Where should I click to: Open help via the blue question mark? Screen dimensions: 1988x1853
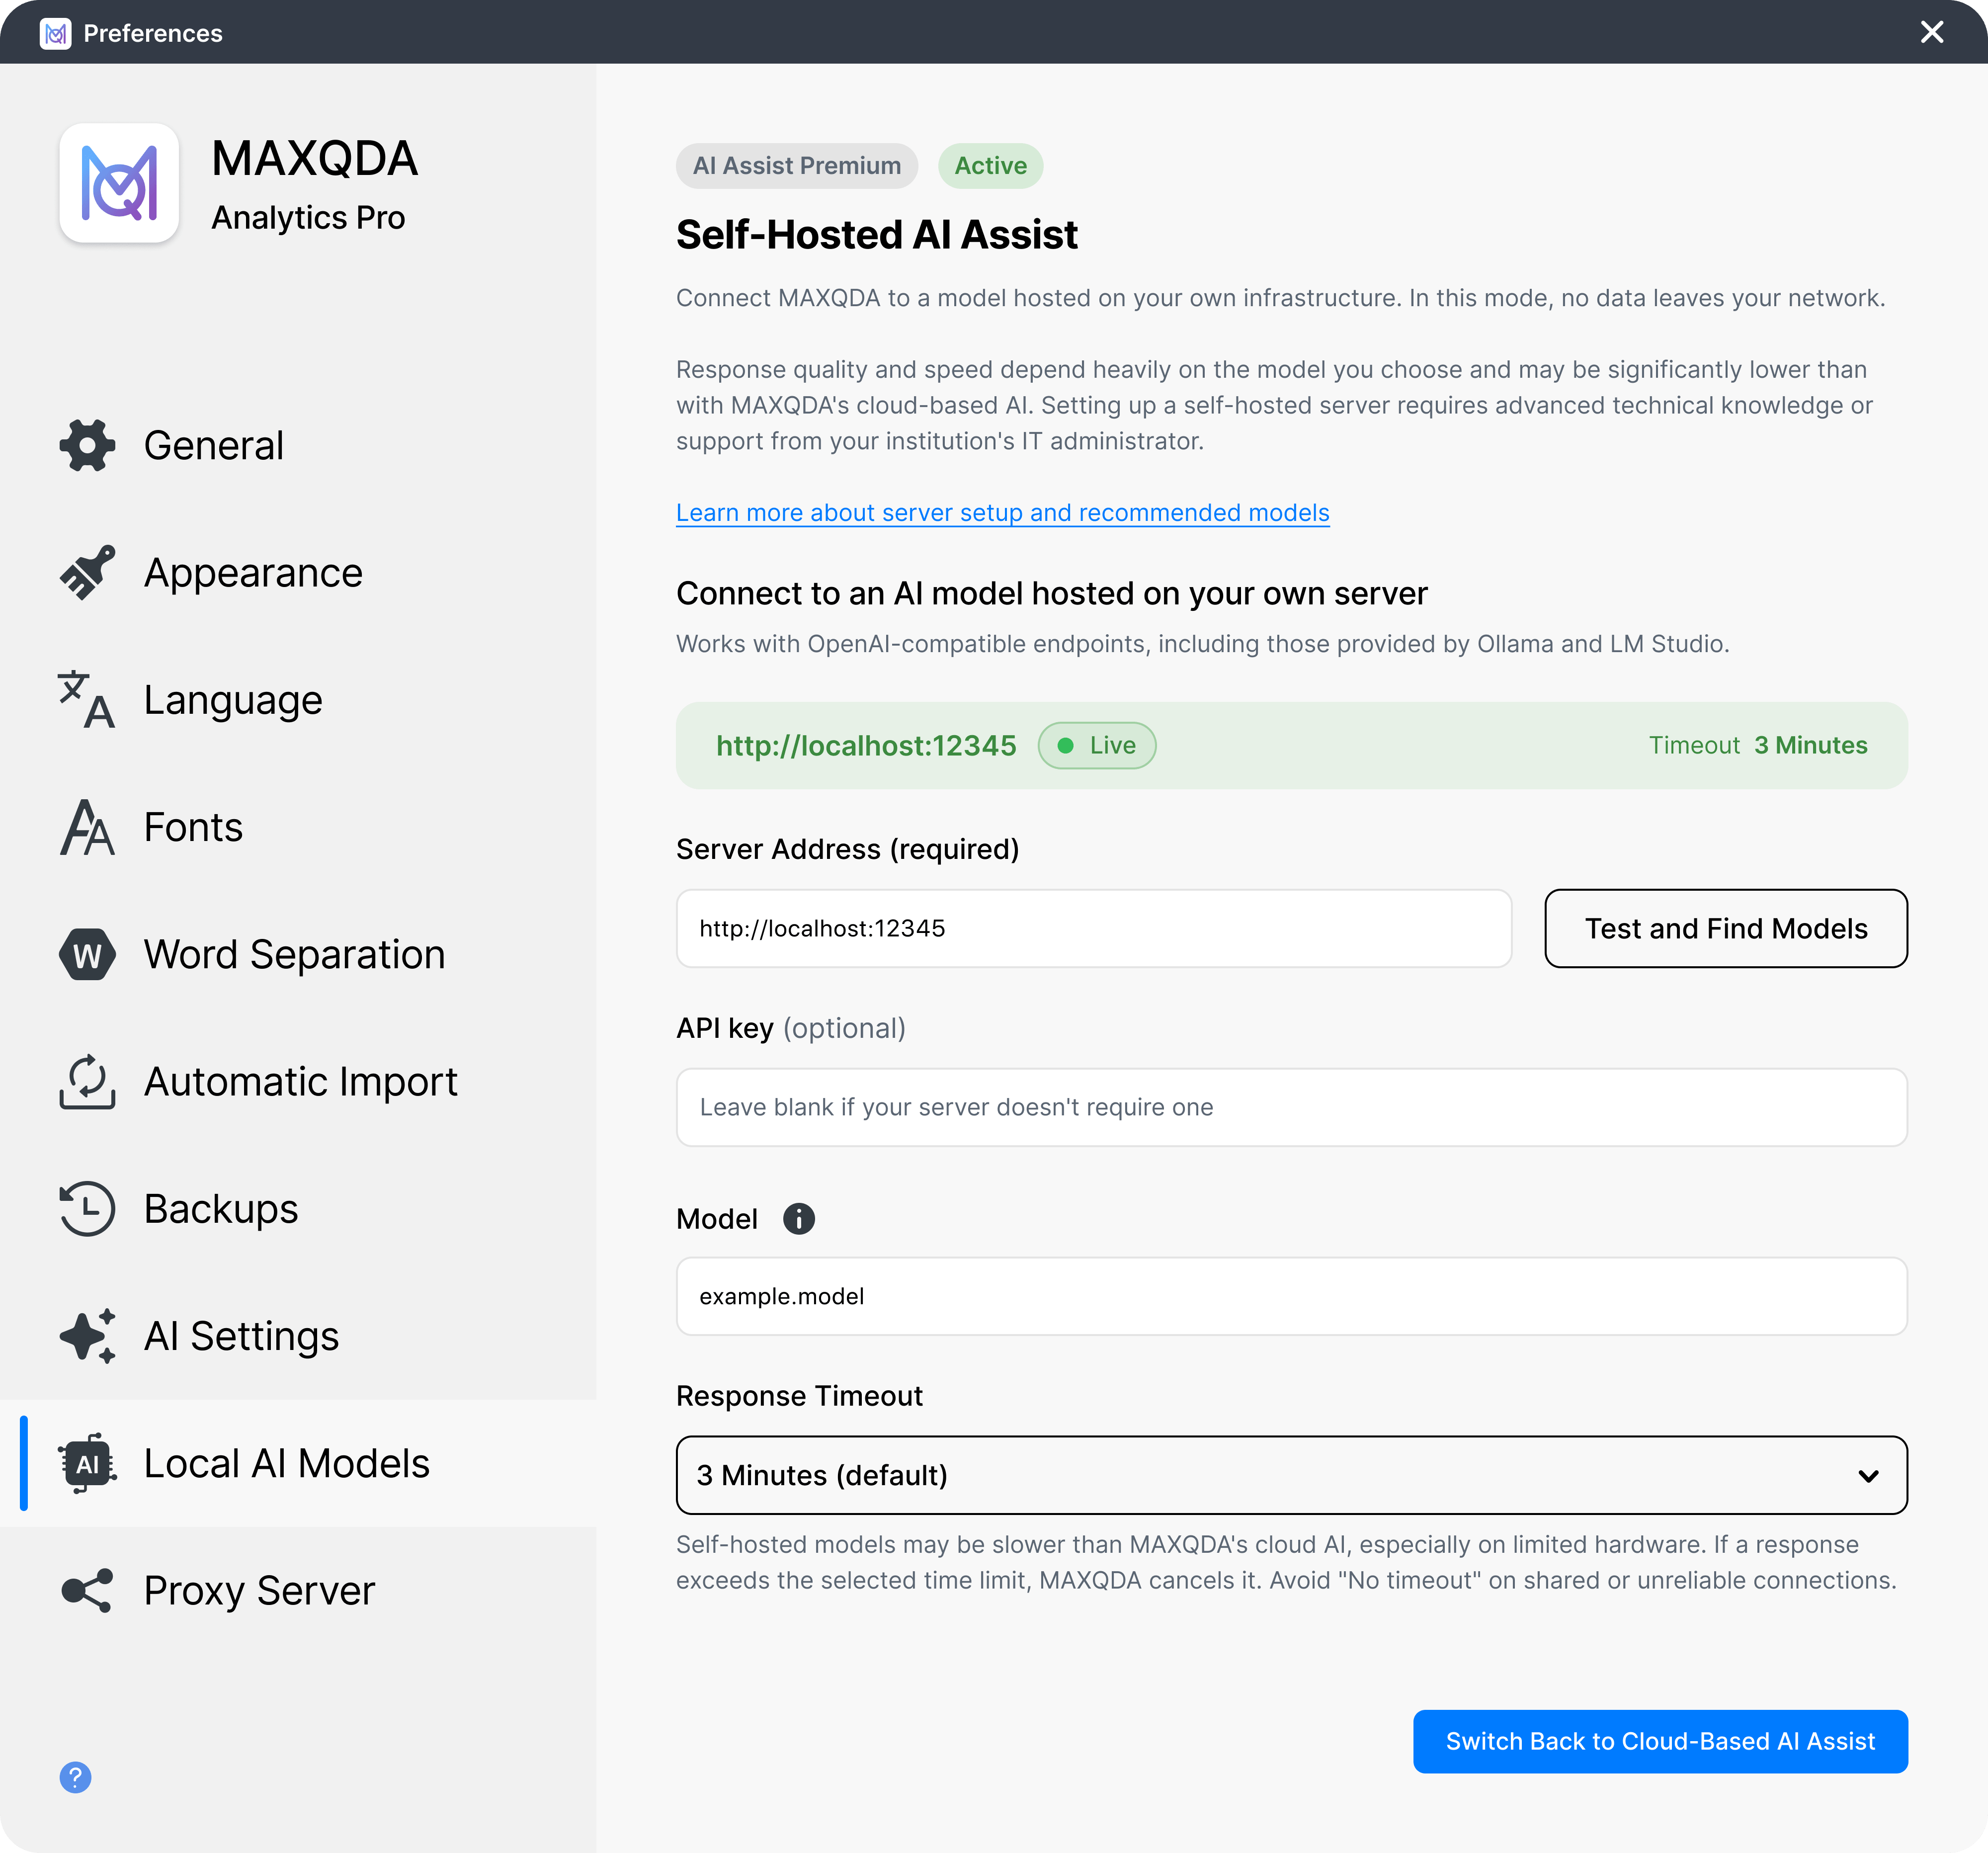pos(75,1777)
